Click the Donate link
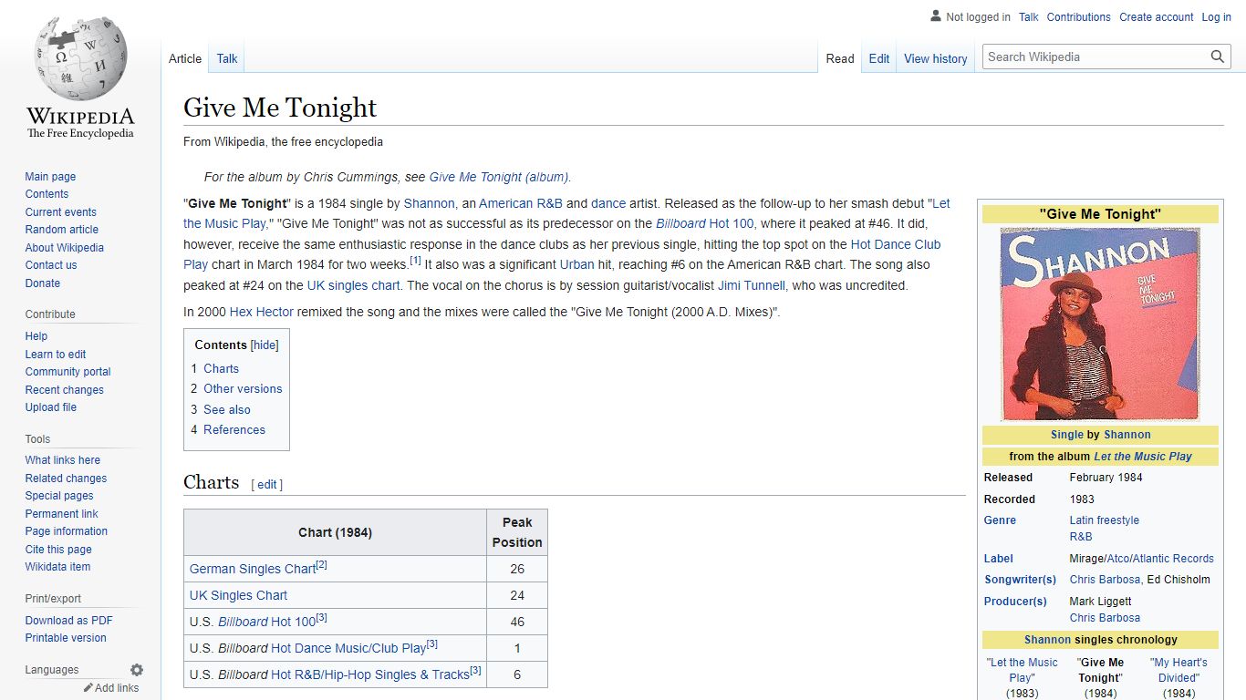 43,283
